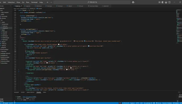Close the Header.jsx editor tab
Viewport: 182px width, 104px height.
[x=22, y=6]
